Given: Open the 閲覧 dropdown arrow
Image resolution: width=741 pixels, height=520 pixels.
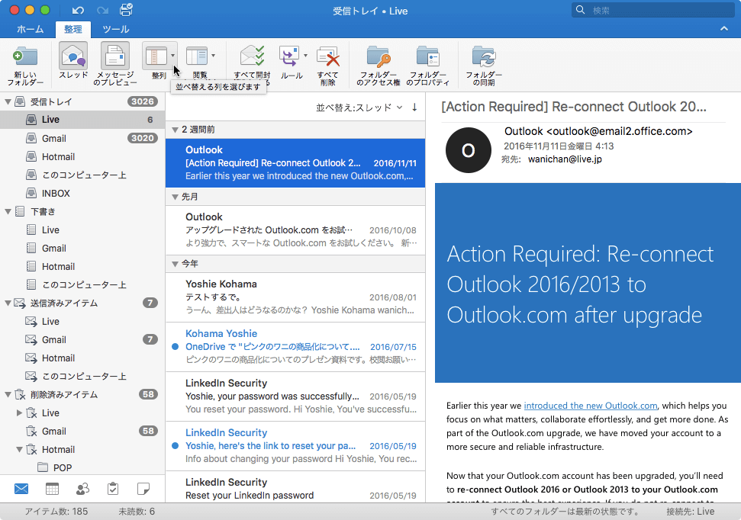Looking at the screenshot, I should [x=213, y=56].
